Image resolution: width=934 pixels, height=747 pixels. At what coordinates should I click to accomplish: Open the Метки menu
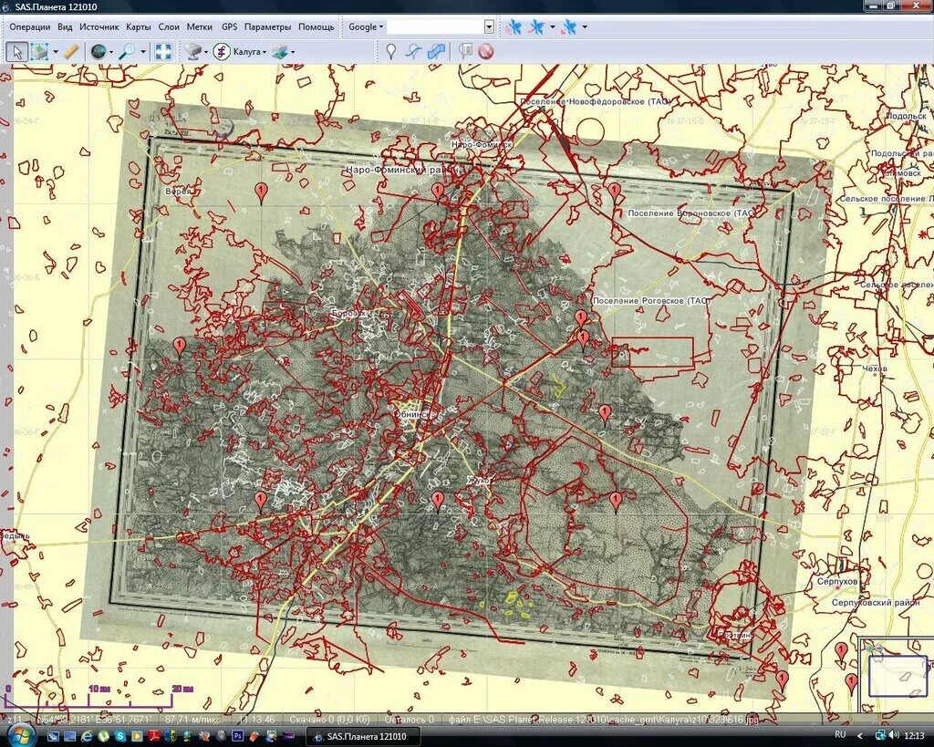pos(200,26)
